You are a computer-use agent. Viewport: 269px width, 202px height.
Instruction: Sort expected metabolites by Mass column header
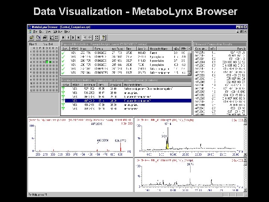86,49
